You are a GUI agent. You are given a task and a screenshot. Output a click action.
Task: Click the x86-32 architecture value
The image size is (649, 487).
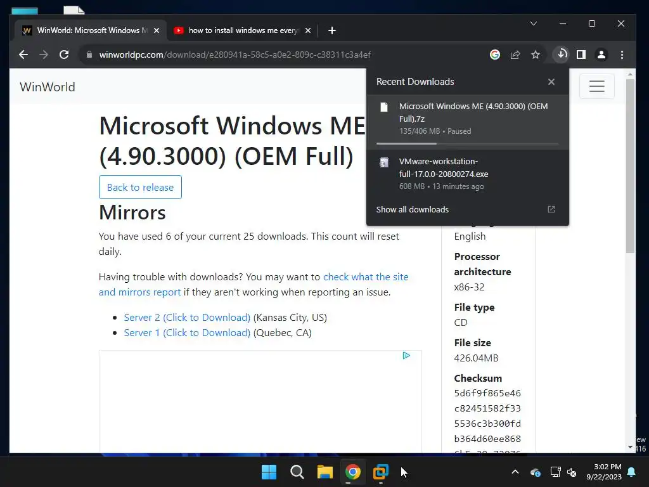coord(469,287)
